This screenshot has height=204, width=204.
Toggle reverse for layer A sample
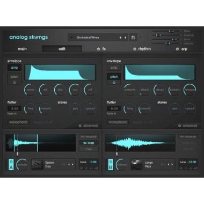89,136
